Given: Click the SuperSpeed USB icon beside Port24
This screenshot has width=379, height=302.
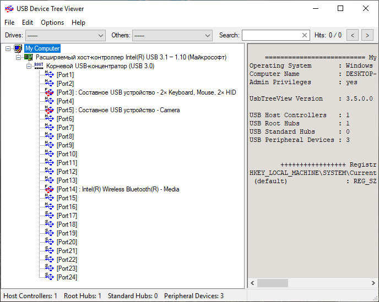Looking at the screenshot, I should point(50,277).
